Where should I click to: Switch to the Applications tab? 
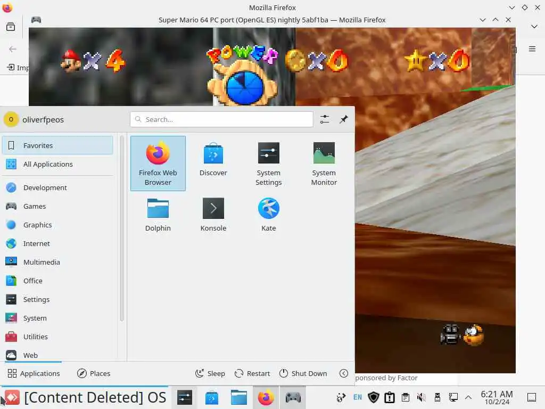[34, 373]
